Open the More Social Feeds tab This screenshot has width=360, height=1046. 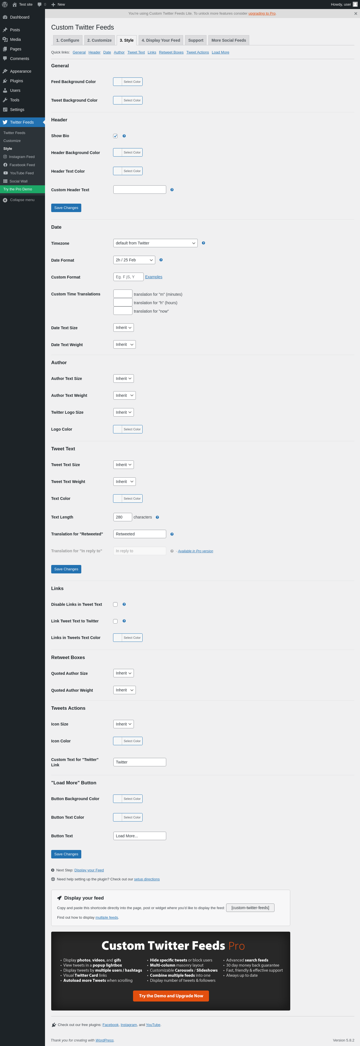point(229,40)
